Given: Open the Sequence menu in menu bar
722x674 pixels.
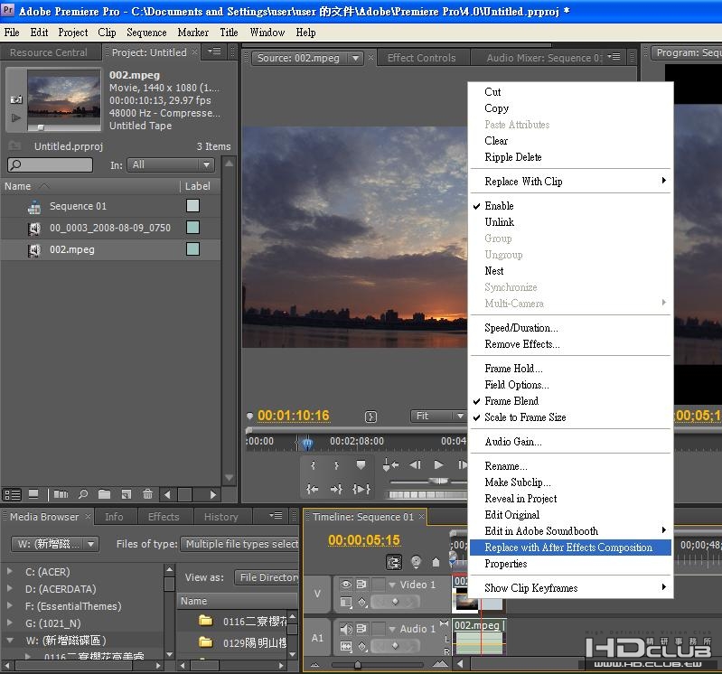Looking at the screenshot, I should pos(146,33).
